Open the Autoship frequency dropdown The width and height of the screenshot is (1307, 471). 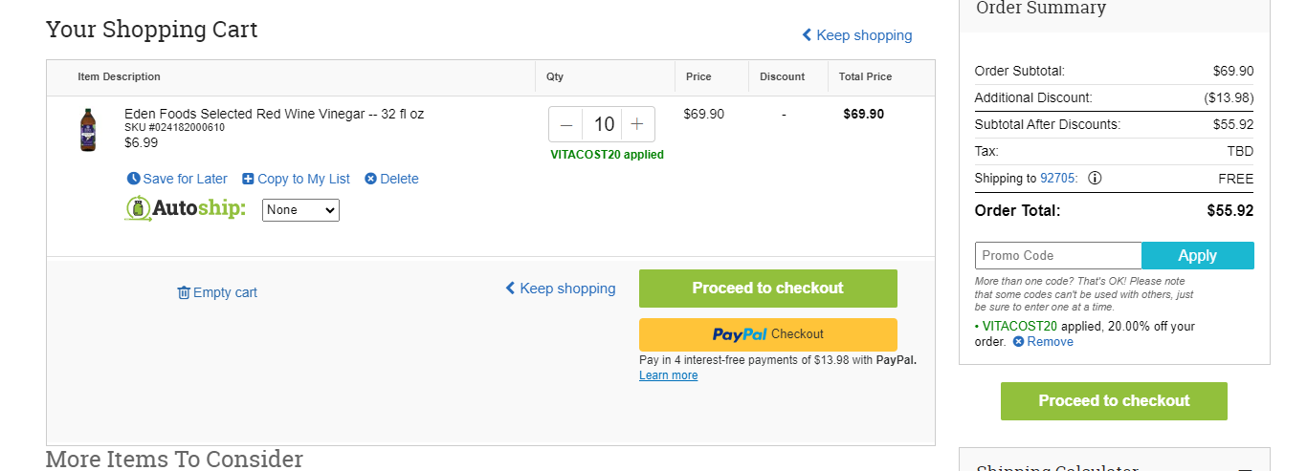tap(300, 209)
